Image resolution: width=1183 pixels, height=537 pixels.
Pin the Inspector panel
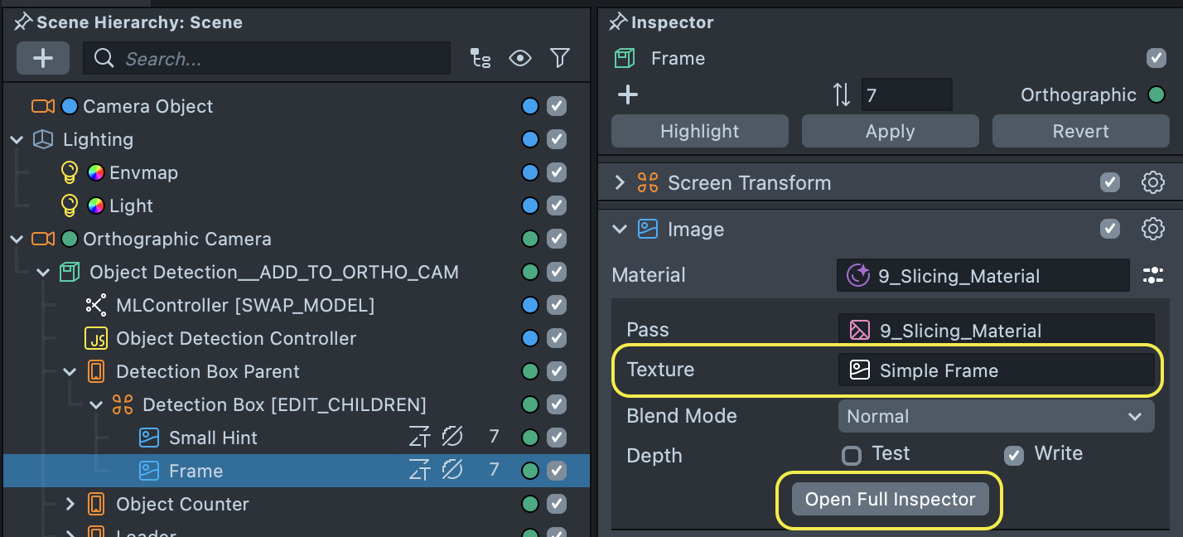coord(619,22)
